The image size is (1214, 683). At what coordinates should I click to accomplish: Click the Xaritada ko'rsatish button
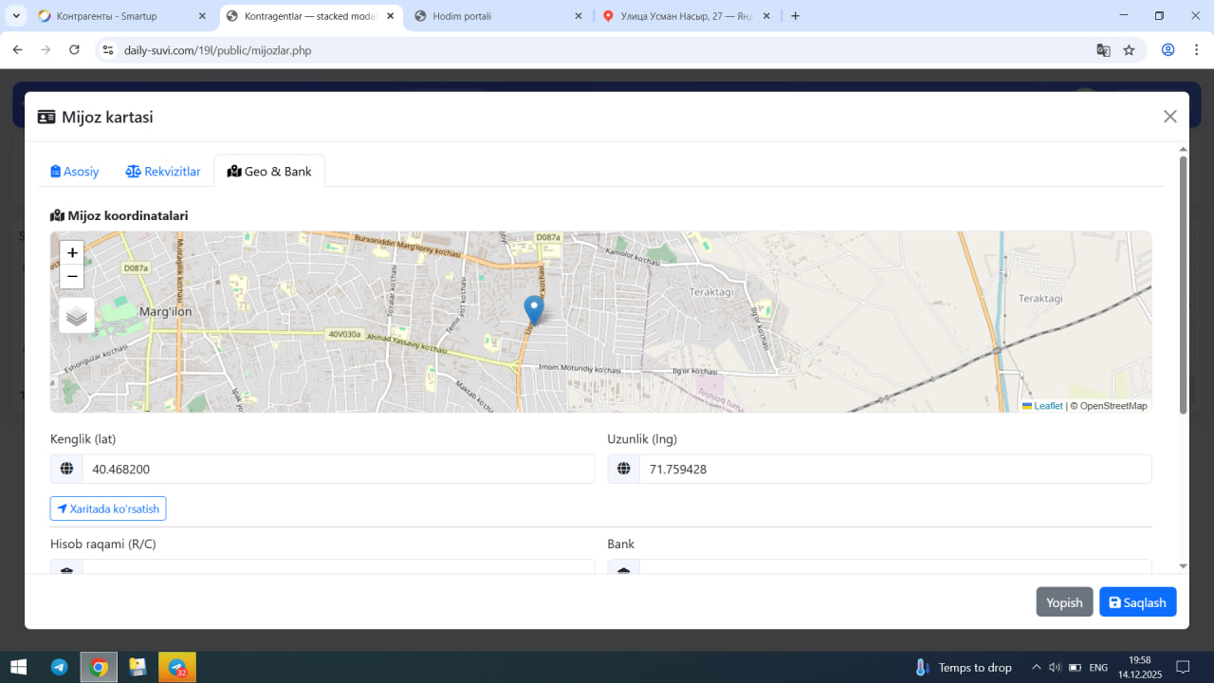(x=108, y=508)
